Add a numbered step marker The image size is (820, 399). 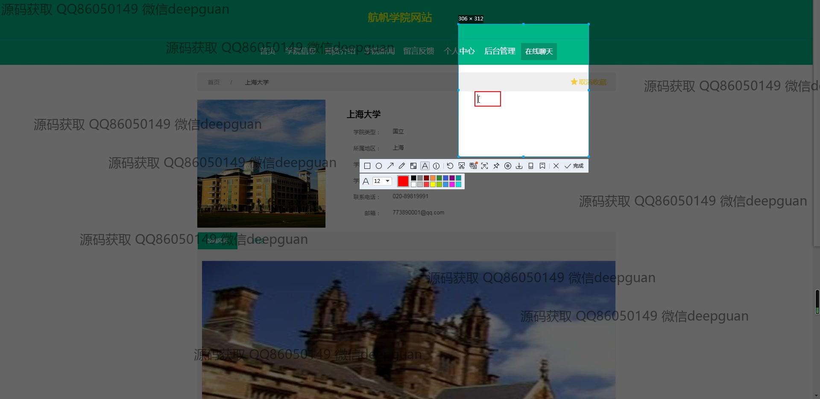(x=436, y=166)
